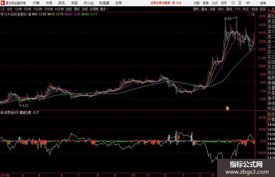This screenshot has height=177, width=275.
Task: Click the 多股 button
Action: pos(212,9)
